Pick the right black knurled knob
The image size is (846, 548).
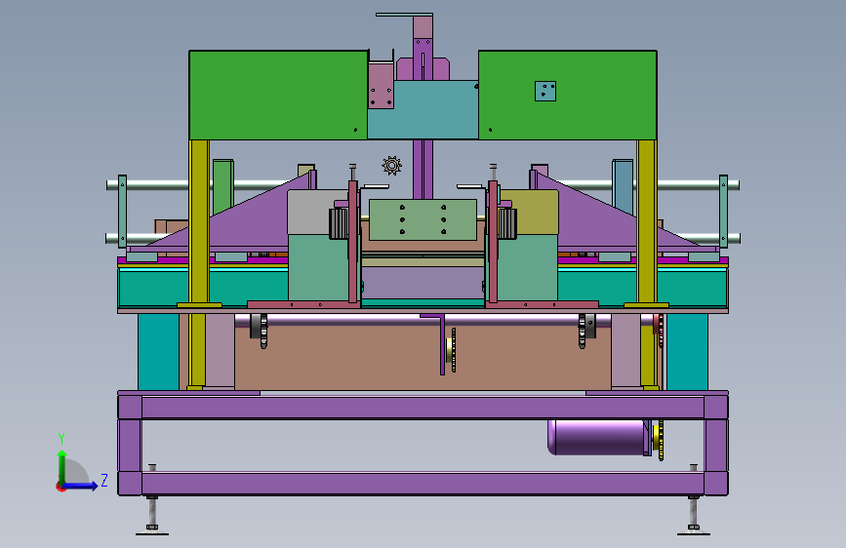pos(507,223)
